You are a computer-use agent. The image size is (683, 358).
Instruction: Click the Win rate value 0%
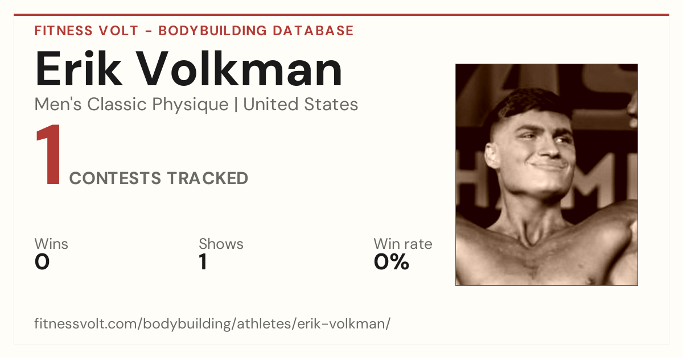(x=392, y=262)
